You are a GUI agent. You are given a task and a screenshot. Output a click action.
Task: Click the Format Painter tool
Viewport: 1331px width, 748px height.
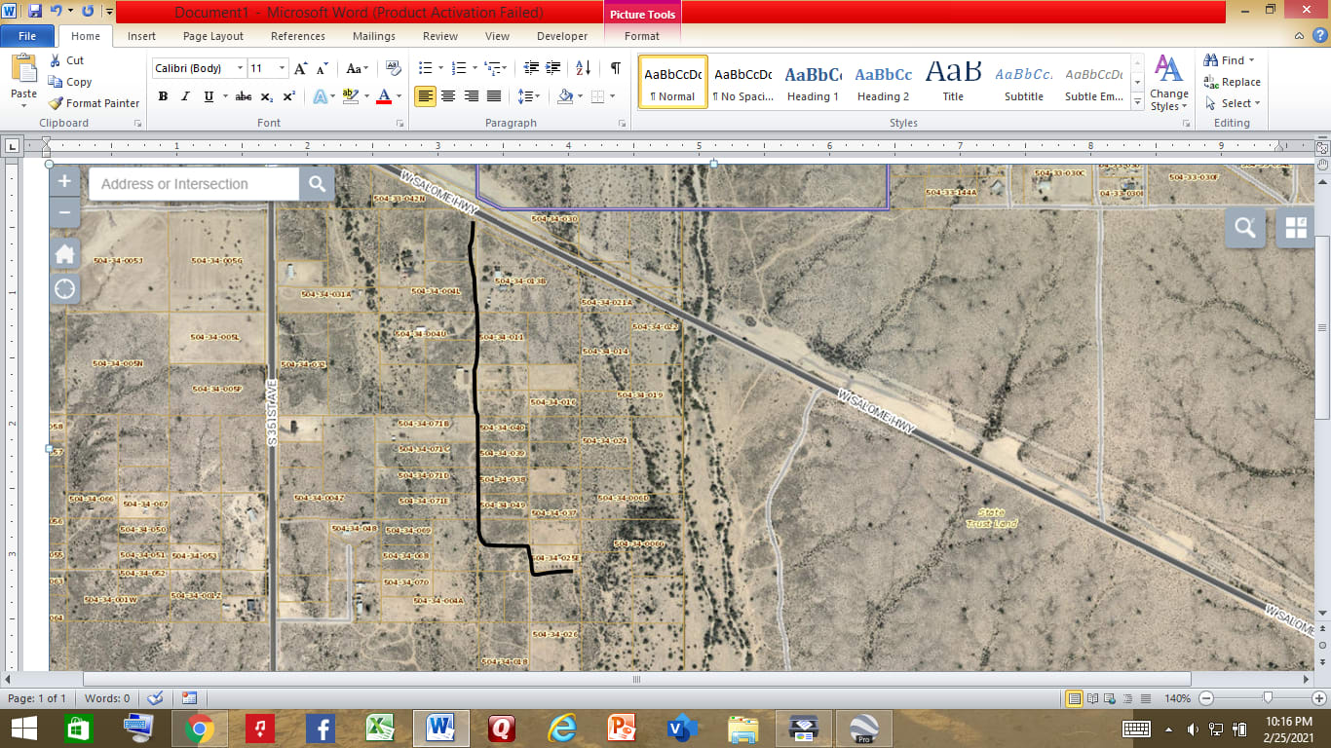[x=95, y=103]
